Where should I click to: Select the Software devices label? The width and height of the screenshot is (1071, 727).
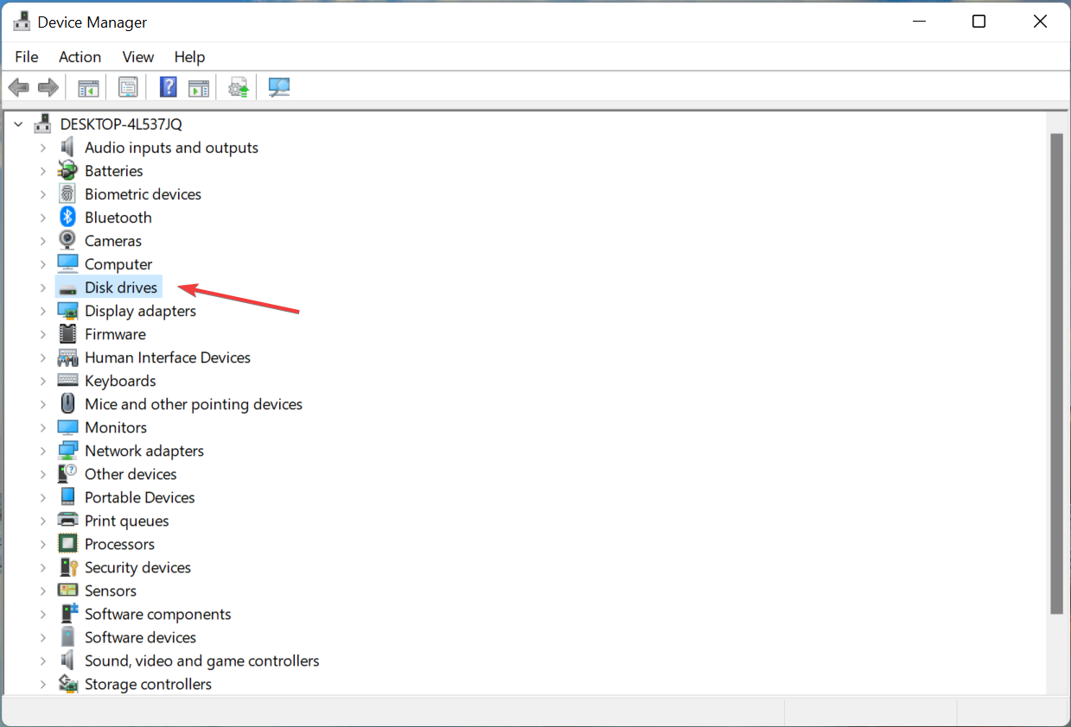point(140,637)
